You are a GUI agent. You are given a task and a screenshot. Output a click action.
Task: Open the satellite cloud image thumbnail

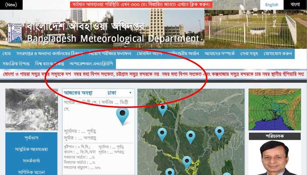tap(32, 109)
